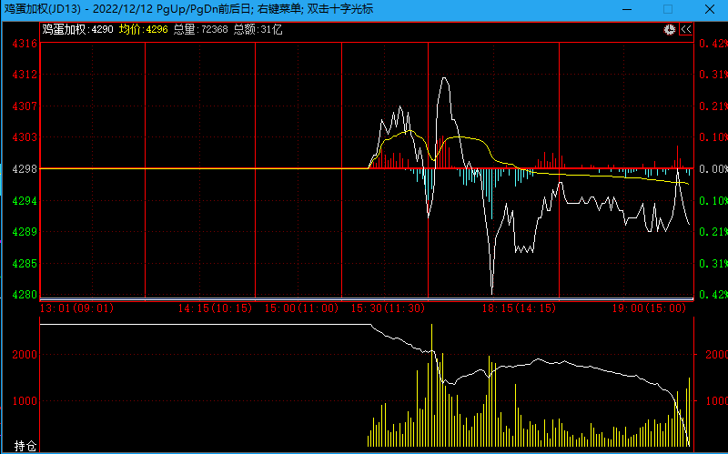Screen dimensions: 728x454
Task: Click the 15:00(11:00) time axis label
Action: click(x=302, y=308)
